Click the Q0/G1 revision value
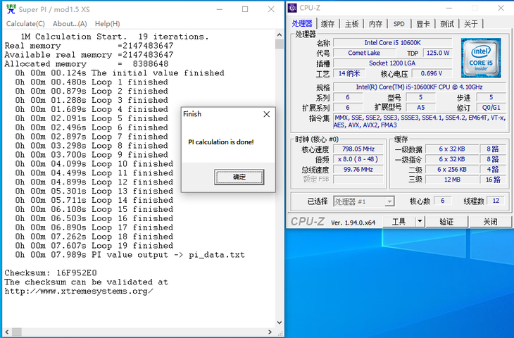Viewport: 514px width, 338px height. coord(491,108)
